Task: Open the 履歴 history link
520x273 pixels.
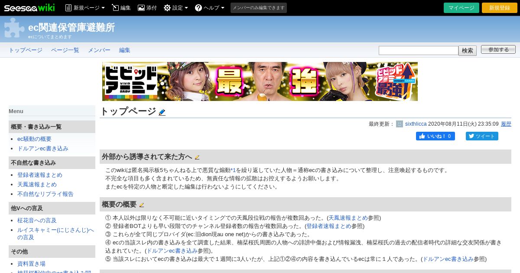Action: pyautogui.click(x=506, y=124)
